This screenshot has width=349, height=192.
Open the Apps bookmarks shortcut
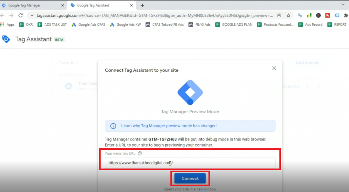tap(7, 25)
